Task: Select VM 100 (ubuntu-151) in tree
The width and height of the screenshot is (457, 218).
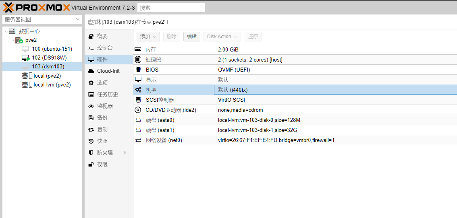Action: point(52,49)
